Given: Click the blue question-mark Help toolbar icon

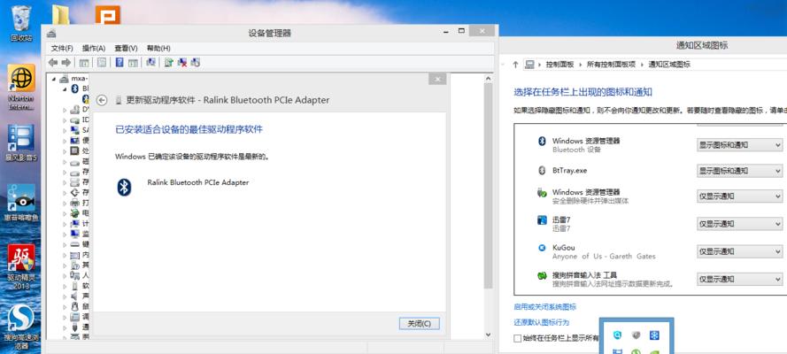Looking at the screenshot, I should point(120,62).
